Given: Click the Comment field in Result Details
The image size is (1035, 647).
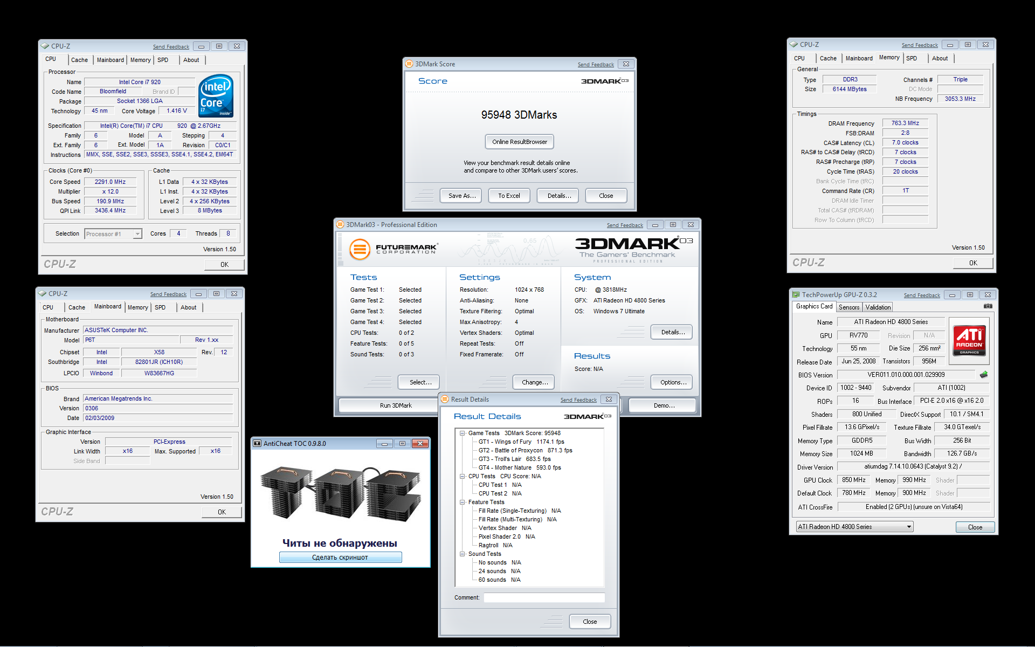Looking at the screenshot, I should click(x=544, y=597).
